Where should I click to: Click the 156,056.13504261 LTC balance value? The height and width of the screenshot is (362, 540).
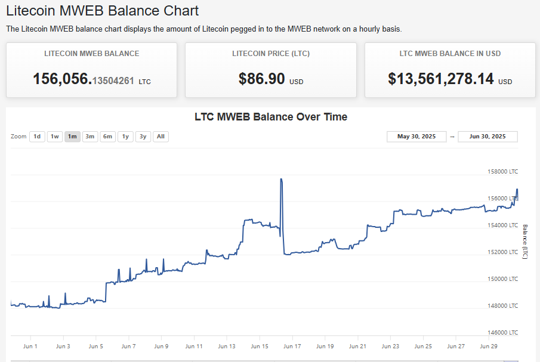coord(92,79)
